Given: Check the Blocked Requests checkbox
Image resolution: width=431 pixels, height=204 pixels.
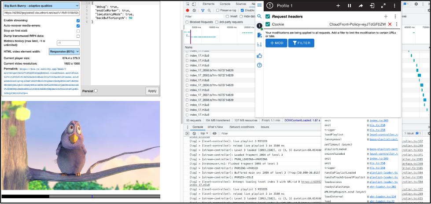Looking at the screenshot, I should 187,22.
